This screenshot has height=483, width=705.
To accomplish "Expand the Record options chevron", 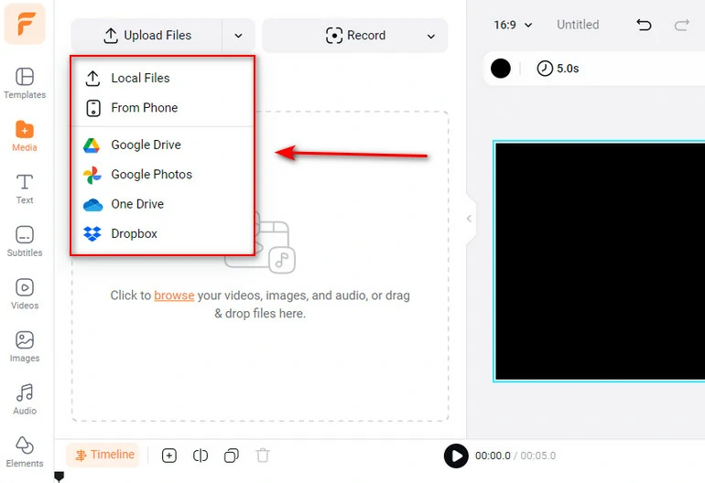I will [430, 36].
